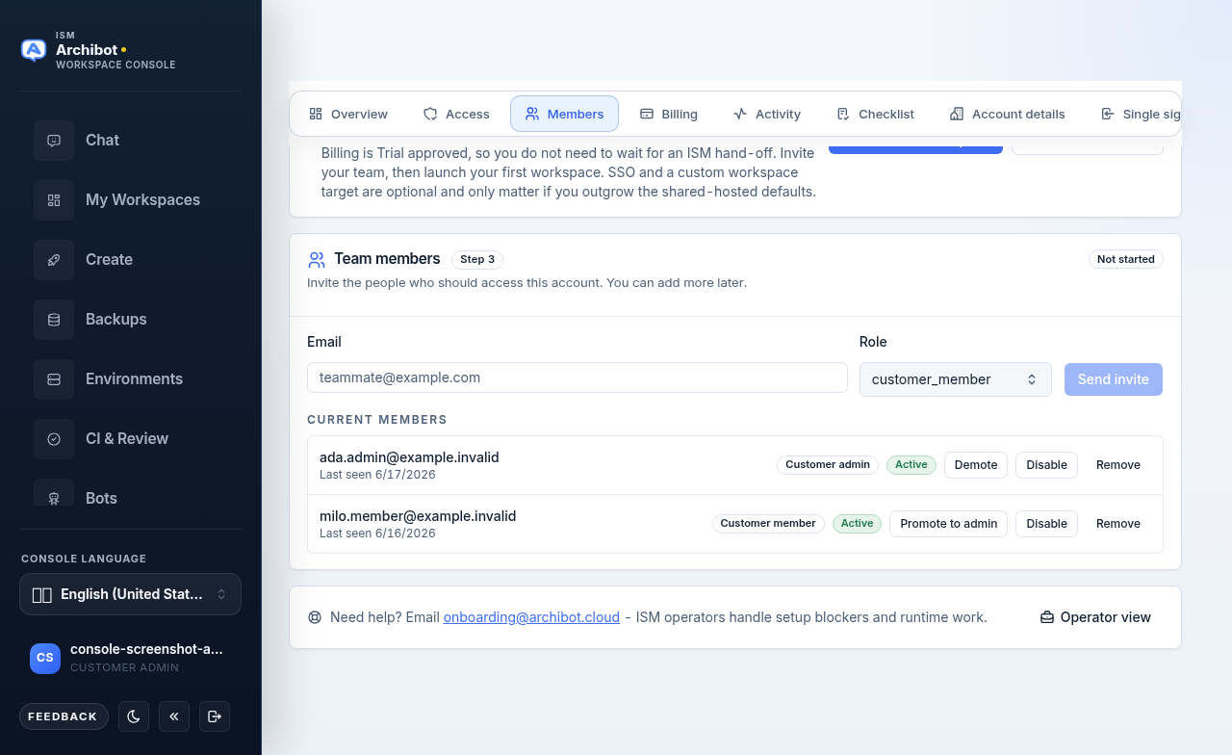This screenshot has height=755, width=1232.
Task: Remove ada.admin@example.invalid
Action: [x=1118, y=465]
